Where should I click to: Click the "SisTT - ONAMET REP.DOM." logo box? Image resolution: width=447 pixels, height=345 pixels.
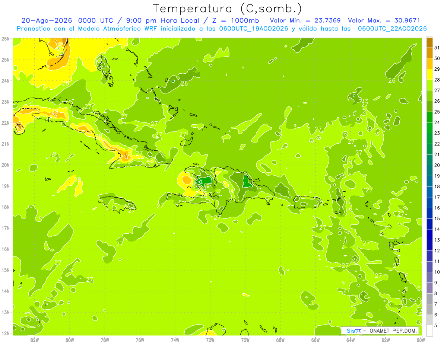[x=380, y=330]
